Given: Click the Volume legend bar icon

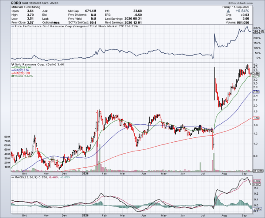Looking at the screenshot, I should [x=12, y=76].
